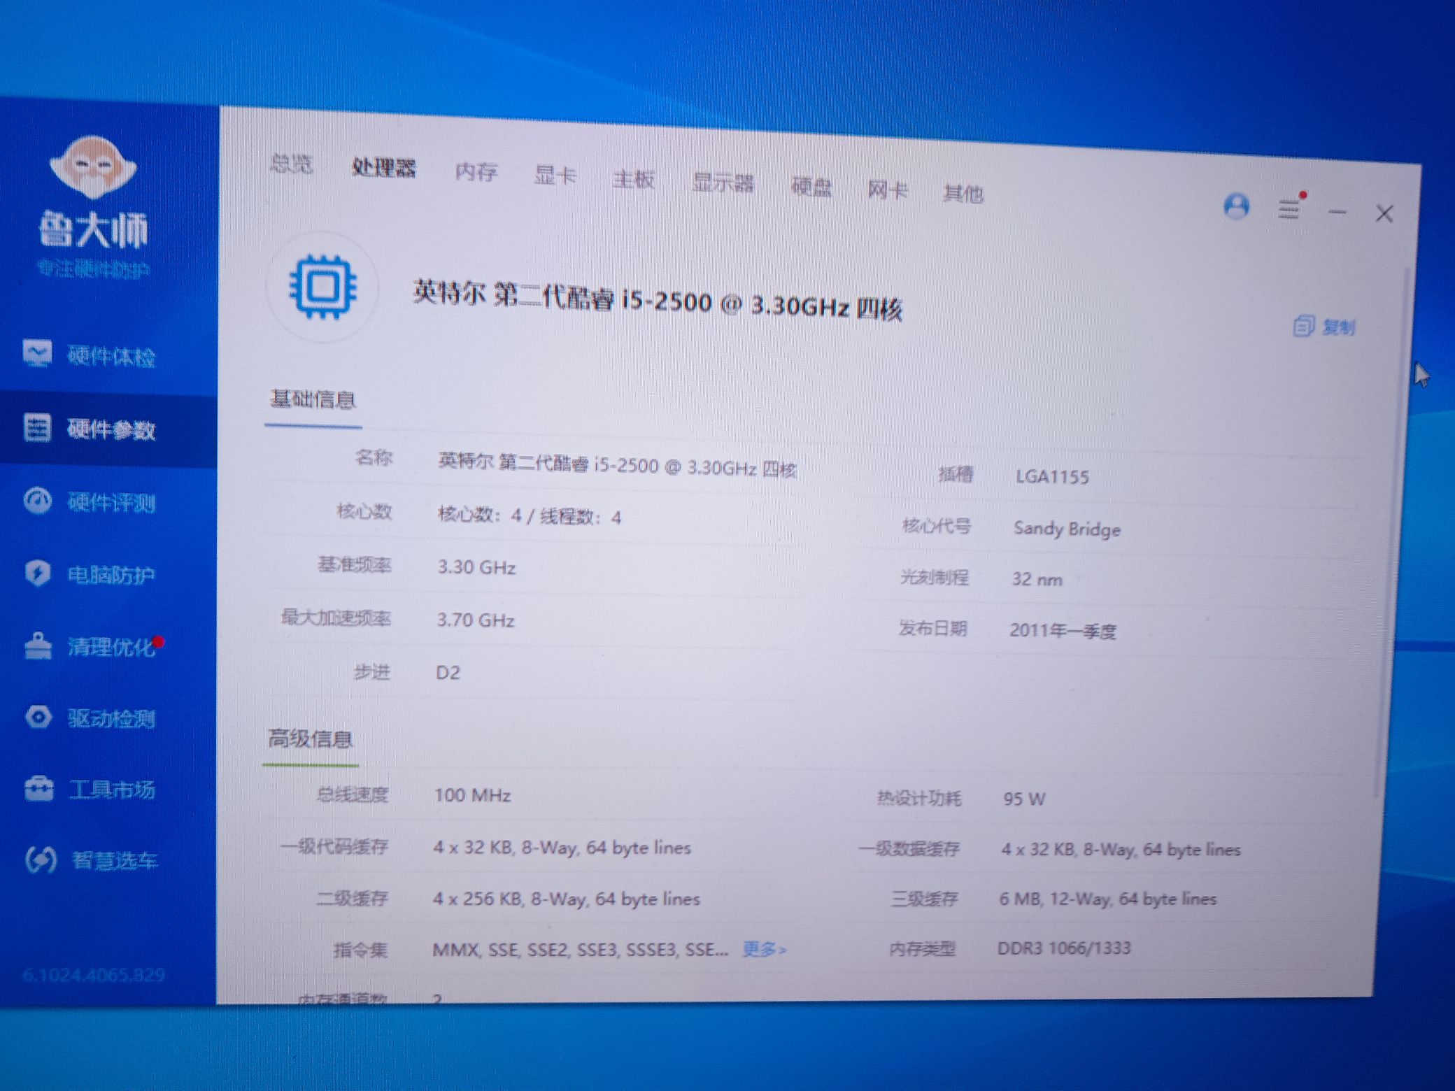This screenshot has height=1091, width=1455.
Task: Click the 核心数: 4 / 线程数: 4 value
Action: [529, 517]
